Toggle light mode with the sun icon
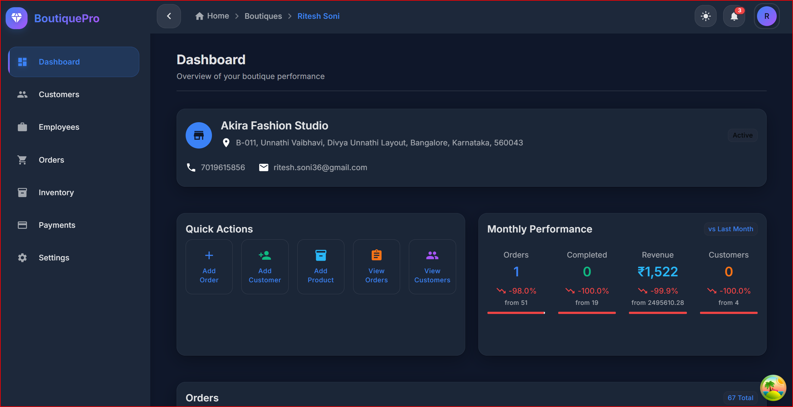Screen dimensions: 793x407 pos(706,16)
